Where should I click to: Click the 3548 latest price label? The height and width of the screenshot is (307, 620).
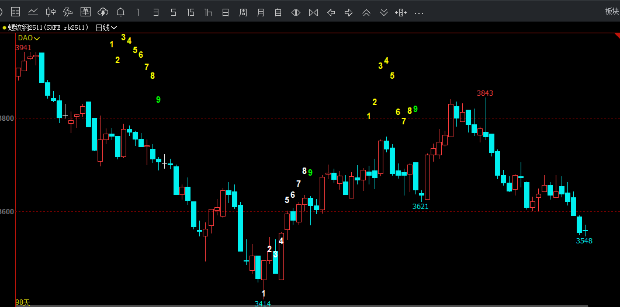click(584, 240)
